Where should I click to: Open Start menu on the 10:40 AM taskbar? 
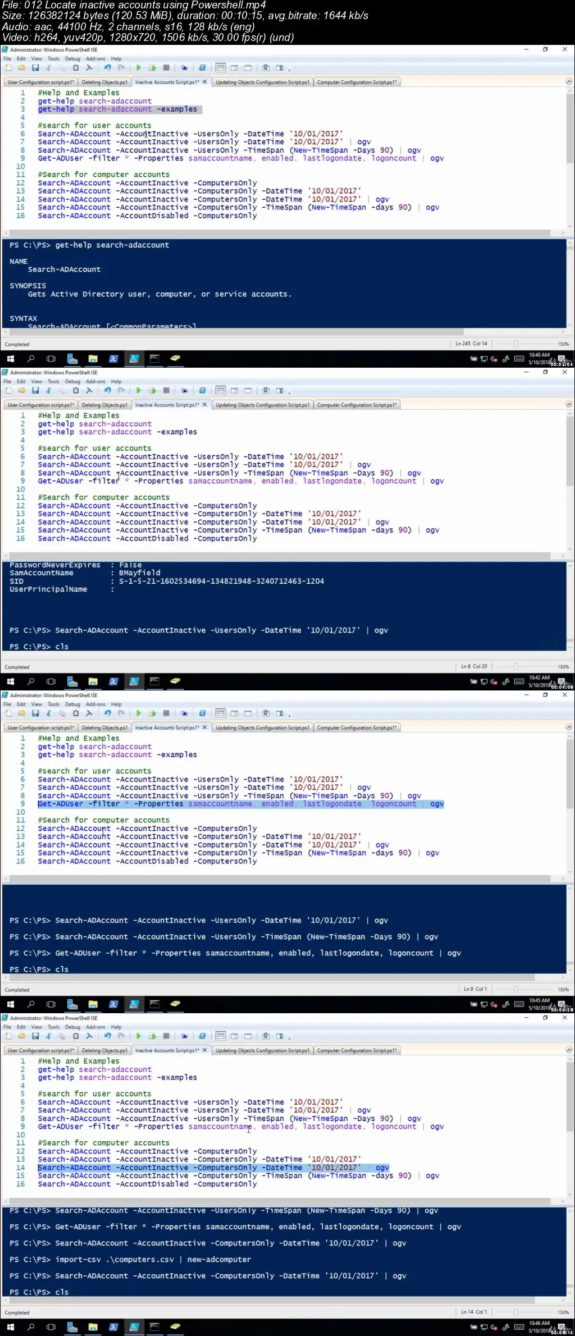point(10,359)
